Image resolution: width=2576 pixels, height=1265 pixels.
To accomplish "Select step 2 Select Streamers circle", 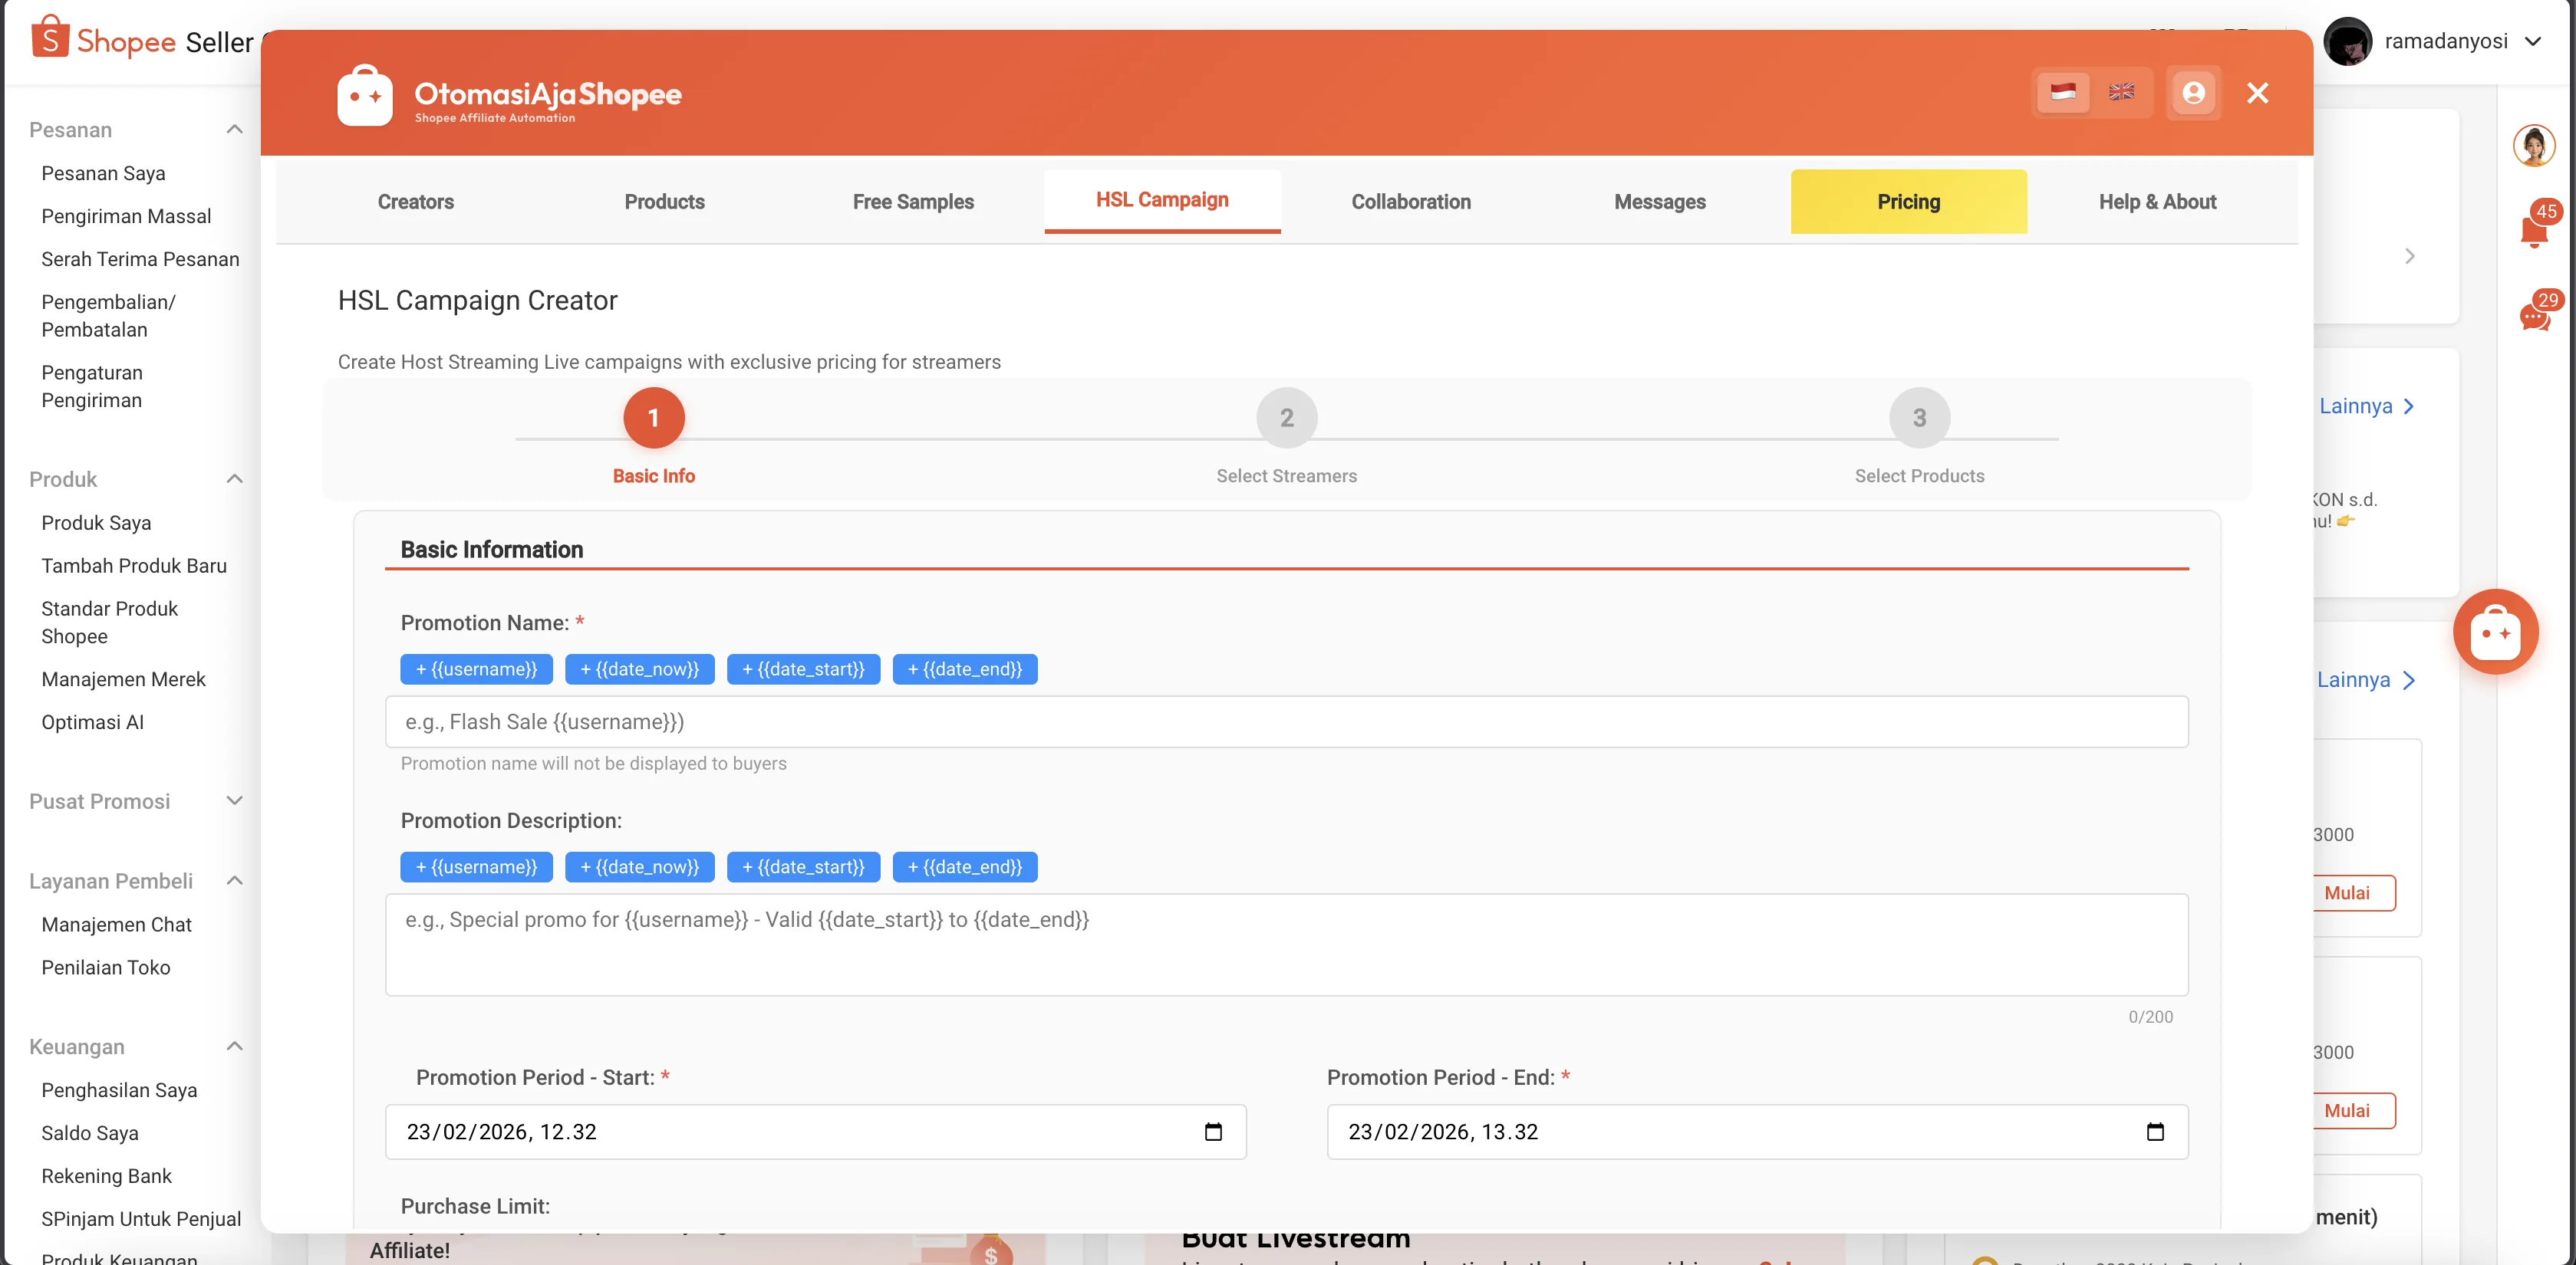I will tap(1286, 418).
